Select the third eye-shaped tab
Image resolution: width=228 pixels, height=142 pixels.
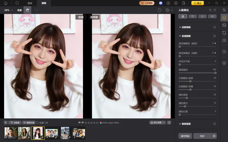point(202,16)
